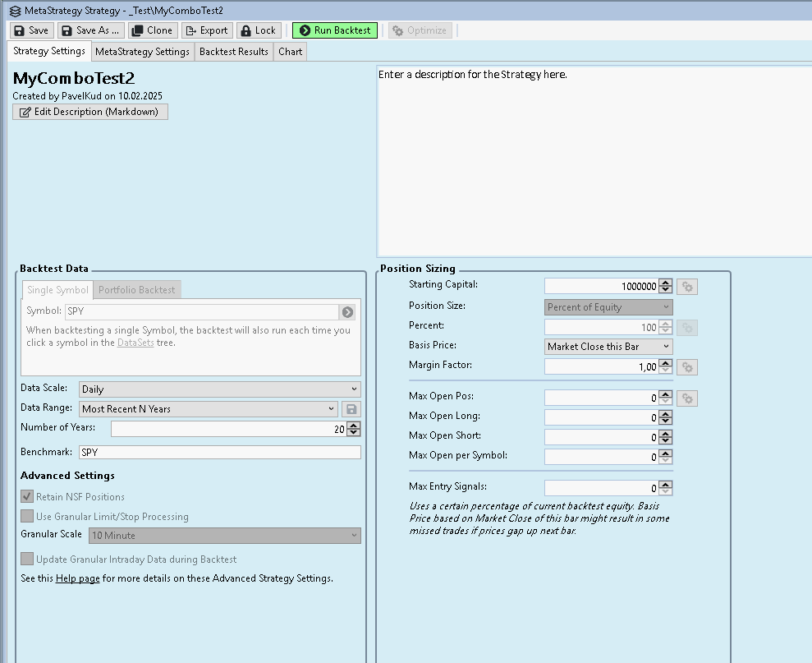Clone the current strategy
This screenshot has height=663, width=812.
pos(152,30)
